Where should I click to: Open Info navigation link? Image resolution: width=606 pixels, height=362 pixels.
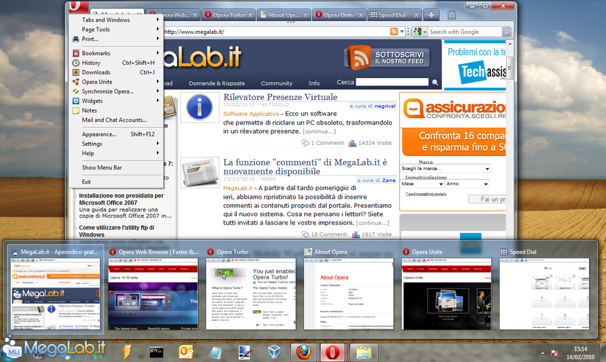(x=314, y=84)
